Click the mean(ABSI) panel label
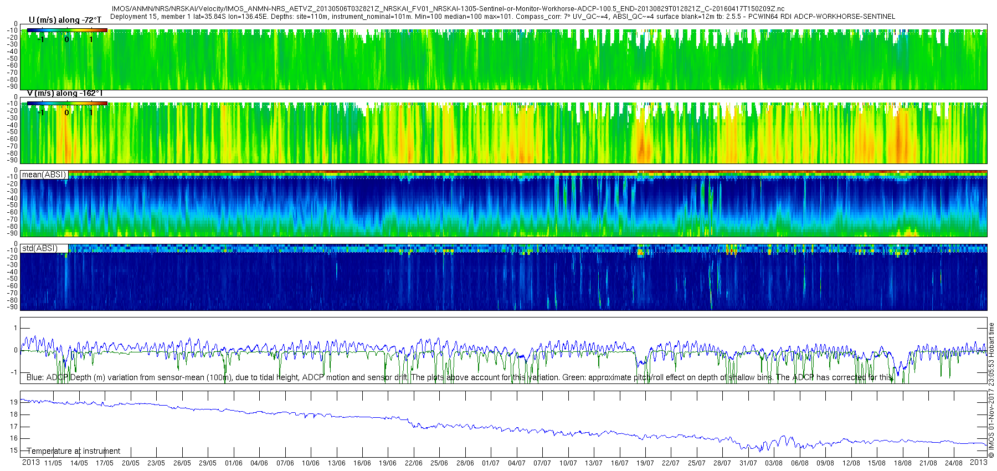Viewport: 997px width, 471px height. tap(44, 175)
